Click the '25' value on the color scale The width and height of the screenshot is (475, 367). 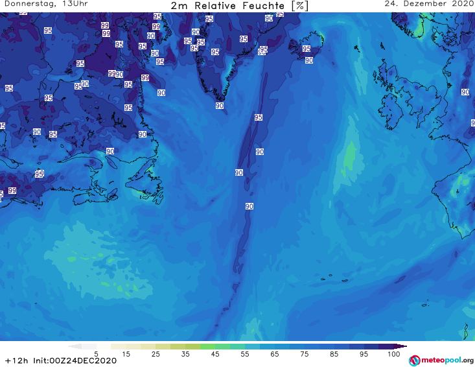156,354
